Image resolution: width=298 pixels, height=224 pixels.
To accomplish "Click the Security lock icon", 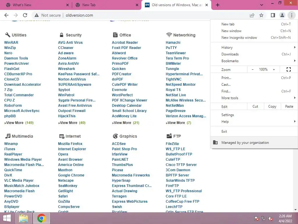I will point(61,35).
